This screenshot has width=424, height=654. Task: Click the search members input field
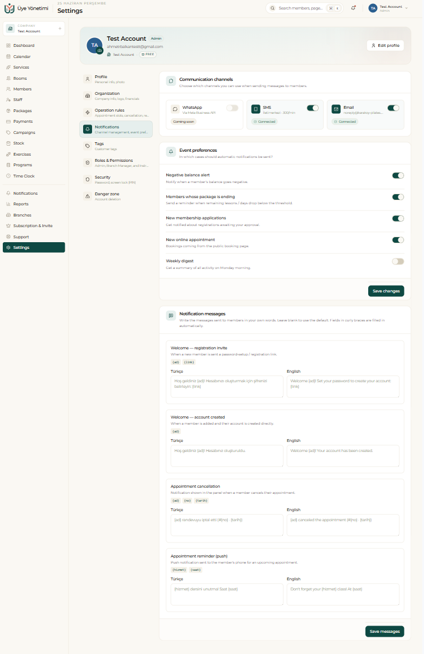click(x=304, y=8)
